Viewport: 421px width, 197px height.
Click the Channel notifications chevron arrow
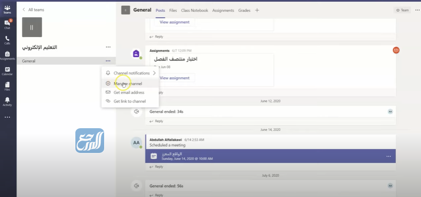tap(154, 73)
